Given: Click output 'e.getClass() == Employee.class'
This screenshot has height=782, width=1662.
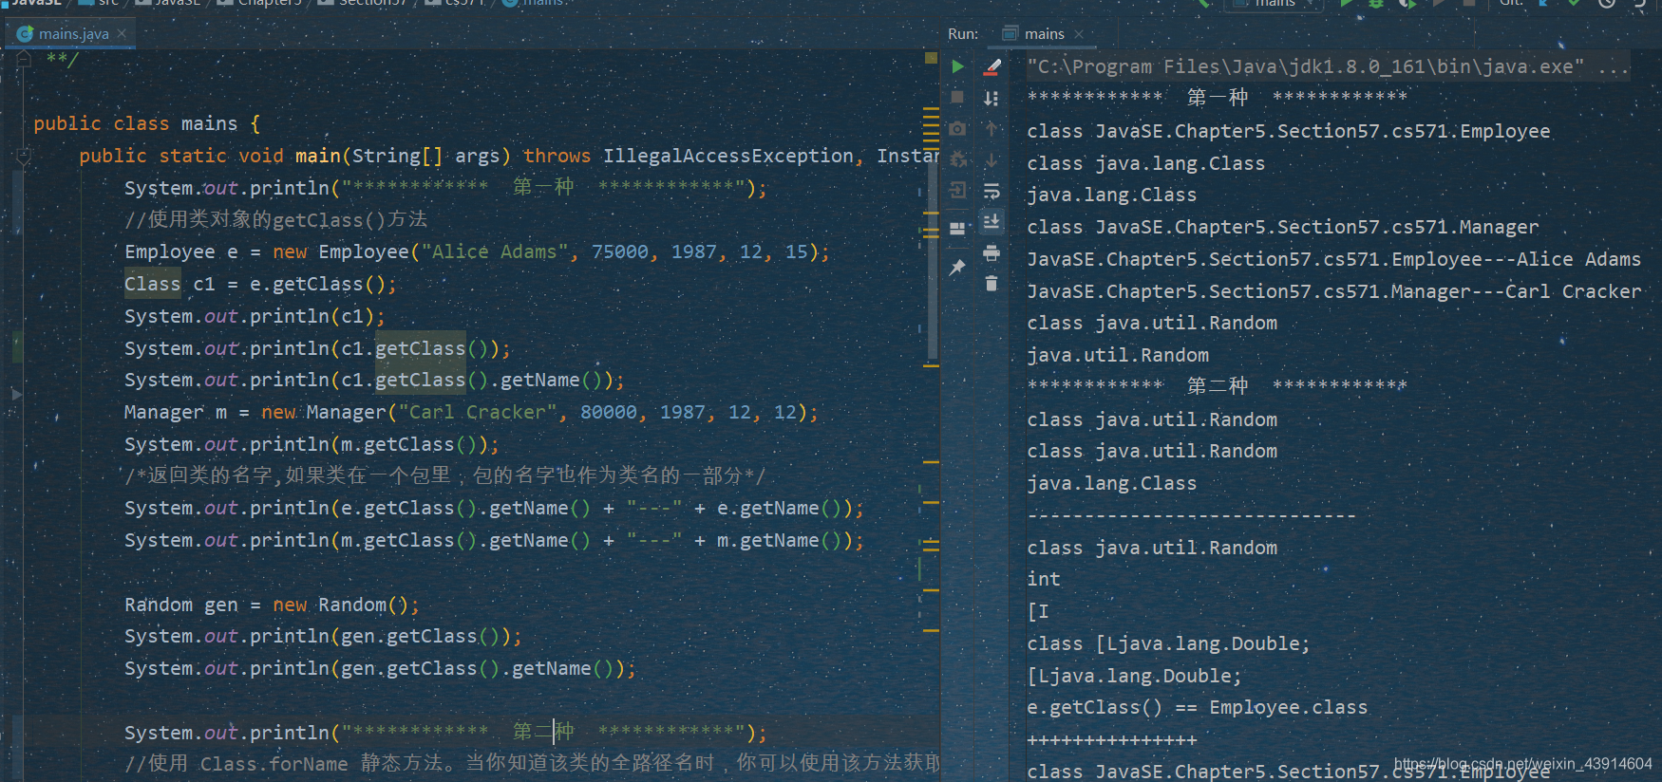Looking at the screenshot, I should (x=1197, y=707).
